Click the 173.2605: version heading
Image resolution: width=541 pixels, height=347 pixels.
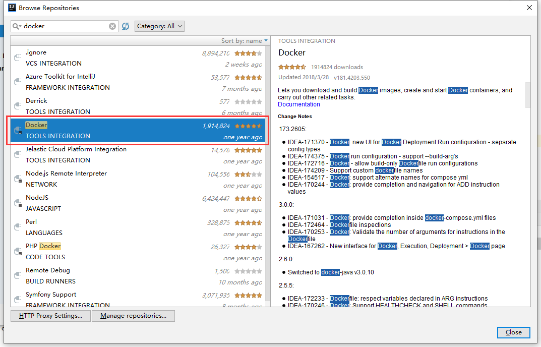292,129
